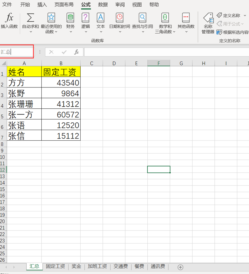Click the previous sheet navigation arrow
The image size is (249, 274).
tap(6, 267)
